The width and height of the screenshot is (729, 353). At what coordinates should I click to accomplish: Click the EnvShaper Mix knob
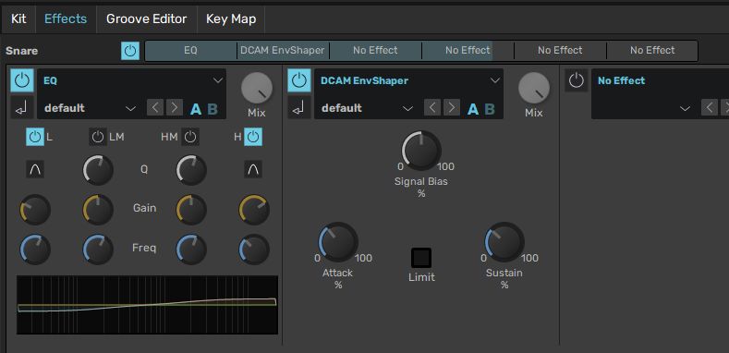534,89
